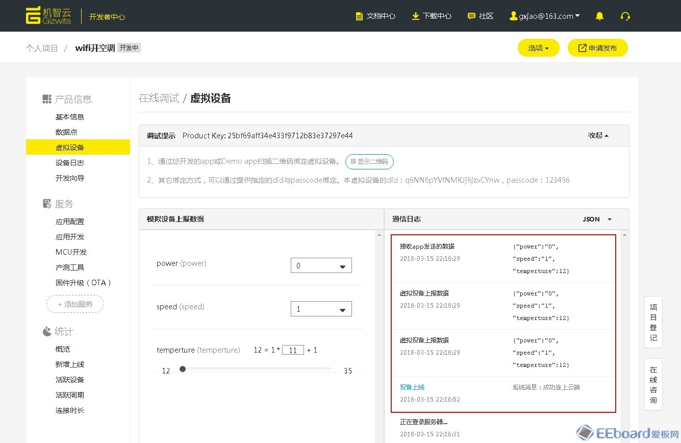Click the temperture input field showing 11
Screen dimensions: 681x443
293,350
